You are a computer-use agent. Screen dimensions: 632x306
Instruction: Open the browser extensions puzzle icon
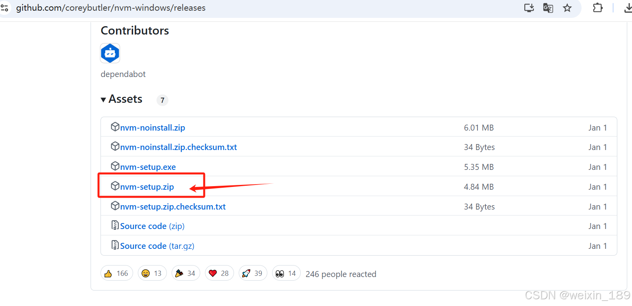click(597, 8)
